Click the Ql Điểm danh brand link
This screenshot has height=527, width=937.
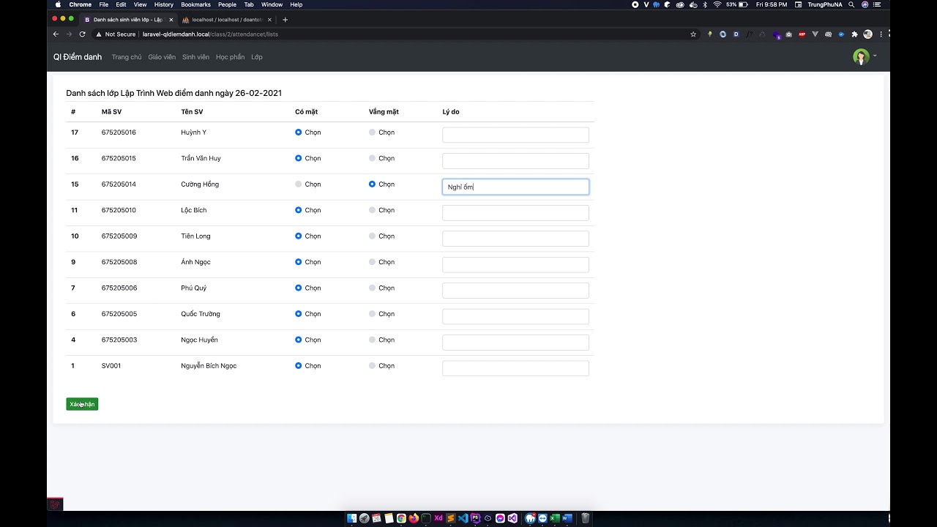(x=78, y=57)
